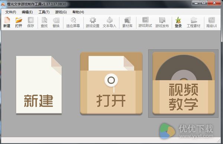
Task: Click the 登录 (Login) toolbar icon
Action: (x=178, y=22)
